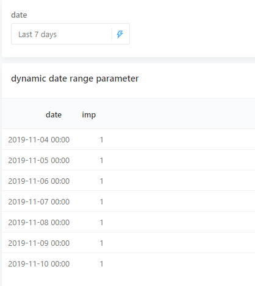255x286 pixels.
Task: Select cell '2019-11-10 00:00'
Action: (39, 264)
